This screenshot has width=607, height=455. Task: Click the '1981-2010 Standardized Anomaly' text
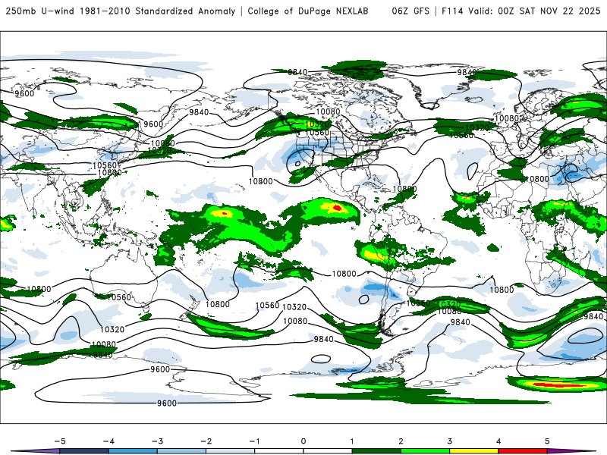(x=158, y=11)
